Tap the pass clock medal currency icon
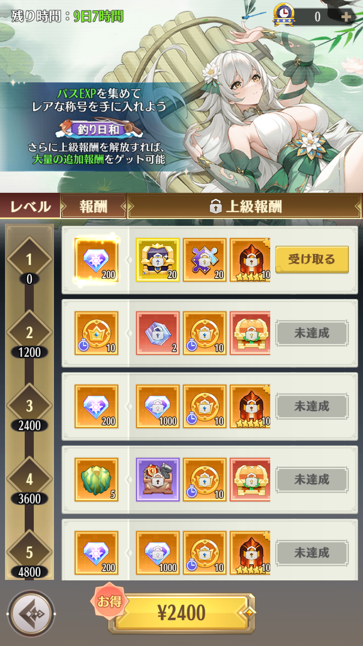363x646 pixels. coord(284,15)
